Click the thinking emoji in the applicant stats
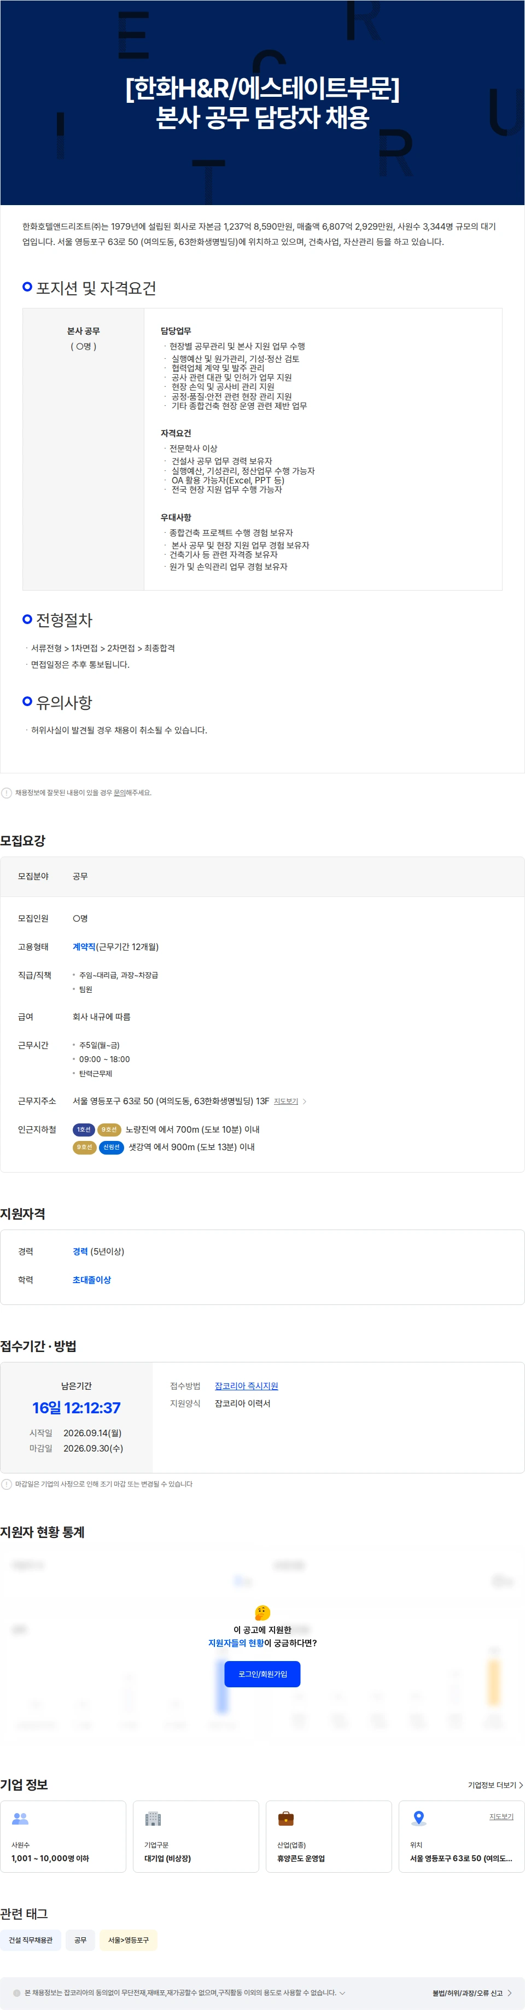Screen dimensions: 525x2010 pyautogui.click(x=262, y=1612)
